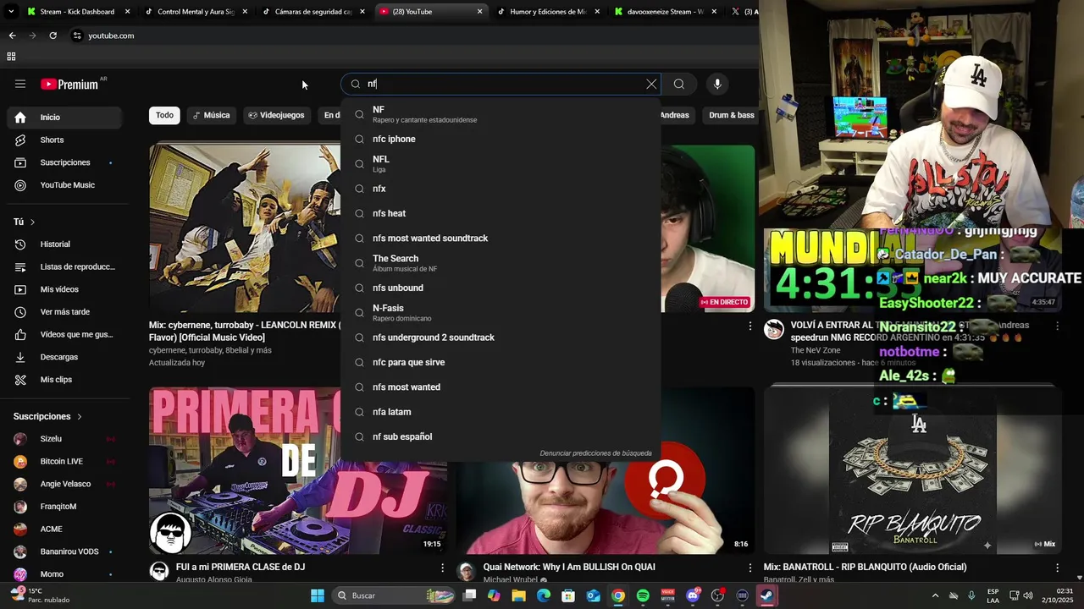Clear the search box with X
The image size is (1084, 609).
click(x=651, y=84)
